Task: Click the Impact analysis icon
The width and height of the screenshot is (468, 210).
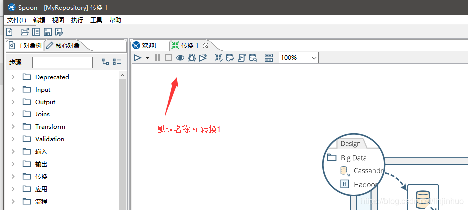Action: [230, 58]
